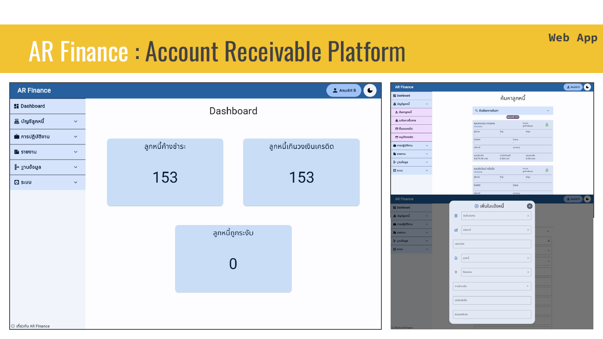Click the Dashboard grid icon in the large sidebar
Viewport: 603px width, 339px height.
coord(16,106)
